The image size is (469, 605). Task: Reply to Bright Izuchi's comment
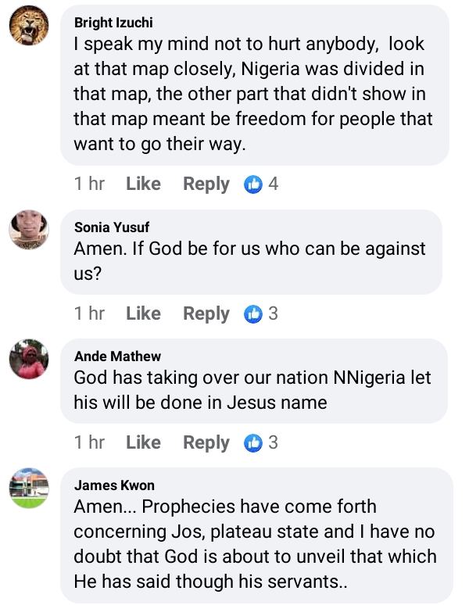point(206,184)
